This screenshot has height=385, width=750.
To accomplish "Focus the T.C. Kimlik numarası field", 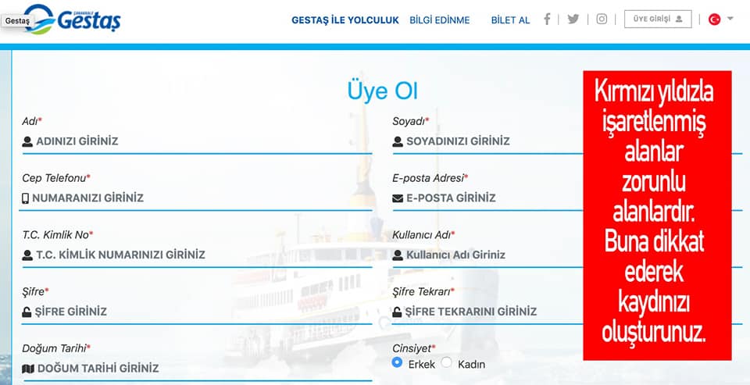I will coord(197,255).
